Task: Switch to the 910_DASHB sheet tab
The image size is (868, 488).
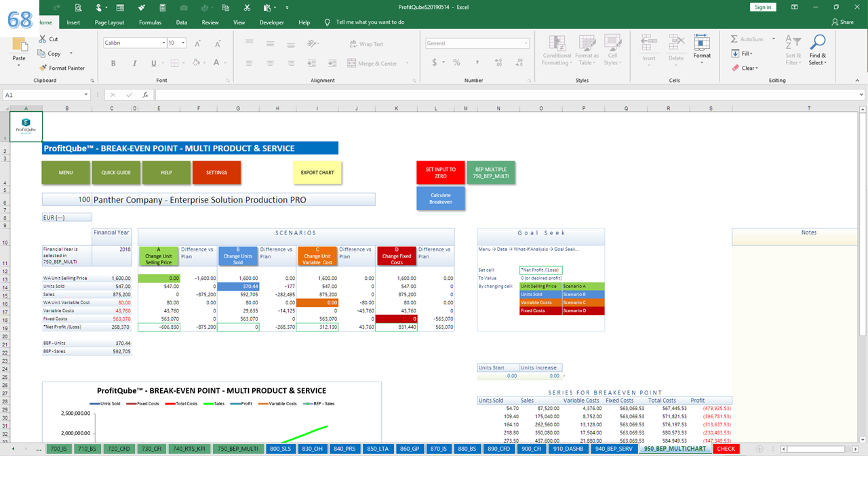Action: point(570,449)
